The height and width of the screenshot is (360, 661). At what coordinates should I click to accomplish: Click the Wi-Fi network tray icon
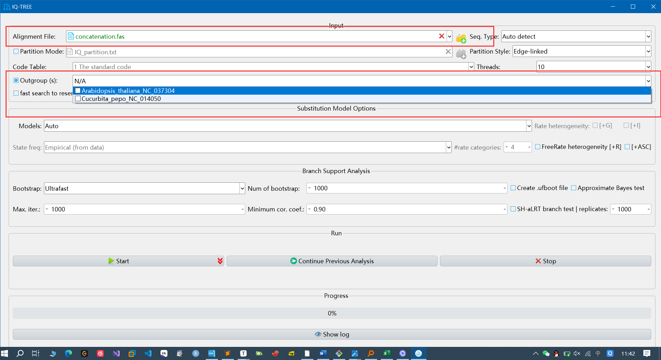(x=588, y=353)
